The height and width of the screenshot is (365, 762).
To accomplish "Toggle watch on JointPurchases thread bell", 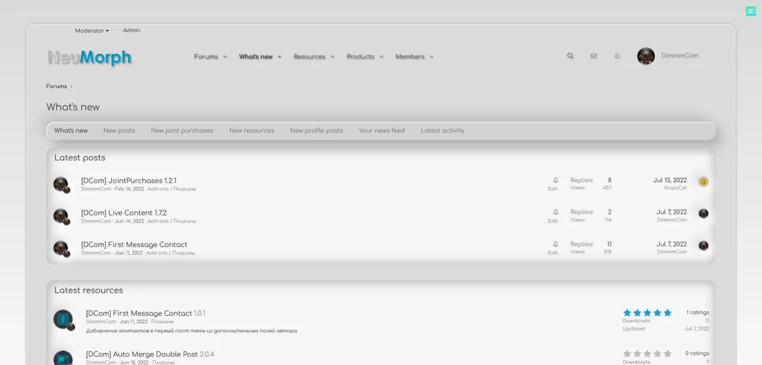I will (554, 179).
